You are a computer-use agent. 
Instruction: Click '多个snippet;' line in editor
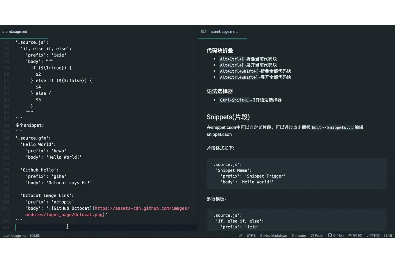(x=30, y=125)
